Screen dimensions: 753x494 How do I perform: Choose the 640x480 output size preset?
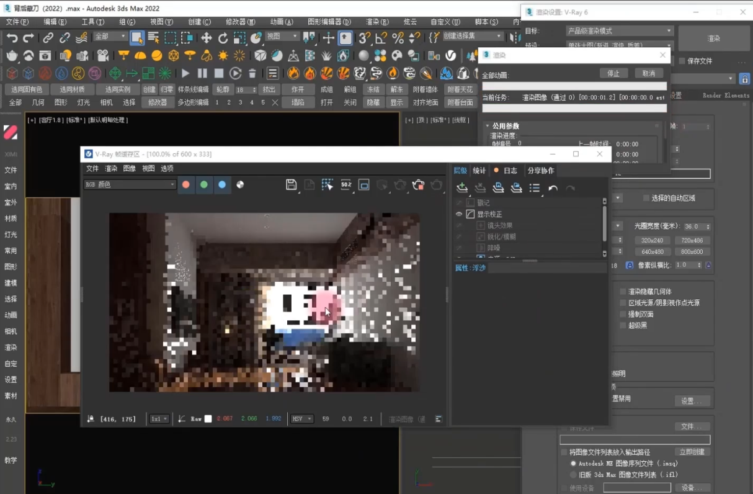coord(652,252)
